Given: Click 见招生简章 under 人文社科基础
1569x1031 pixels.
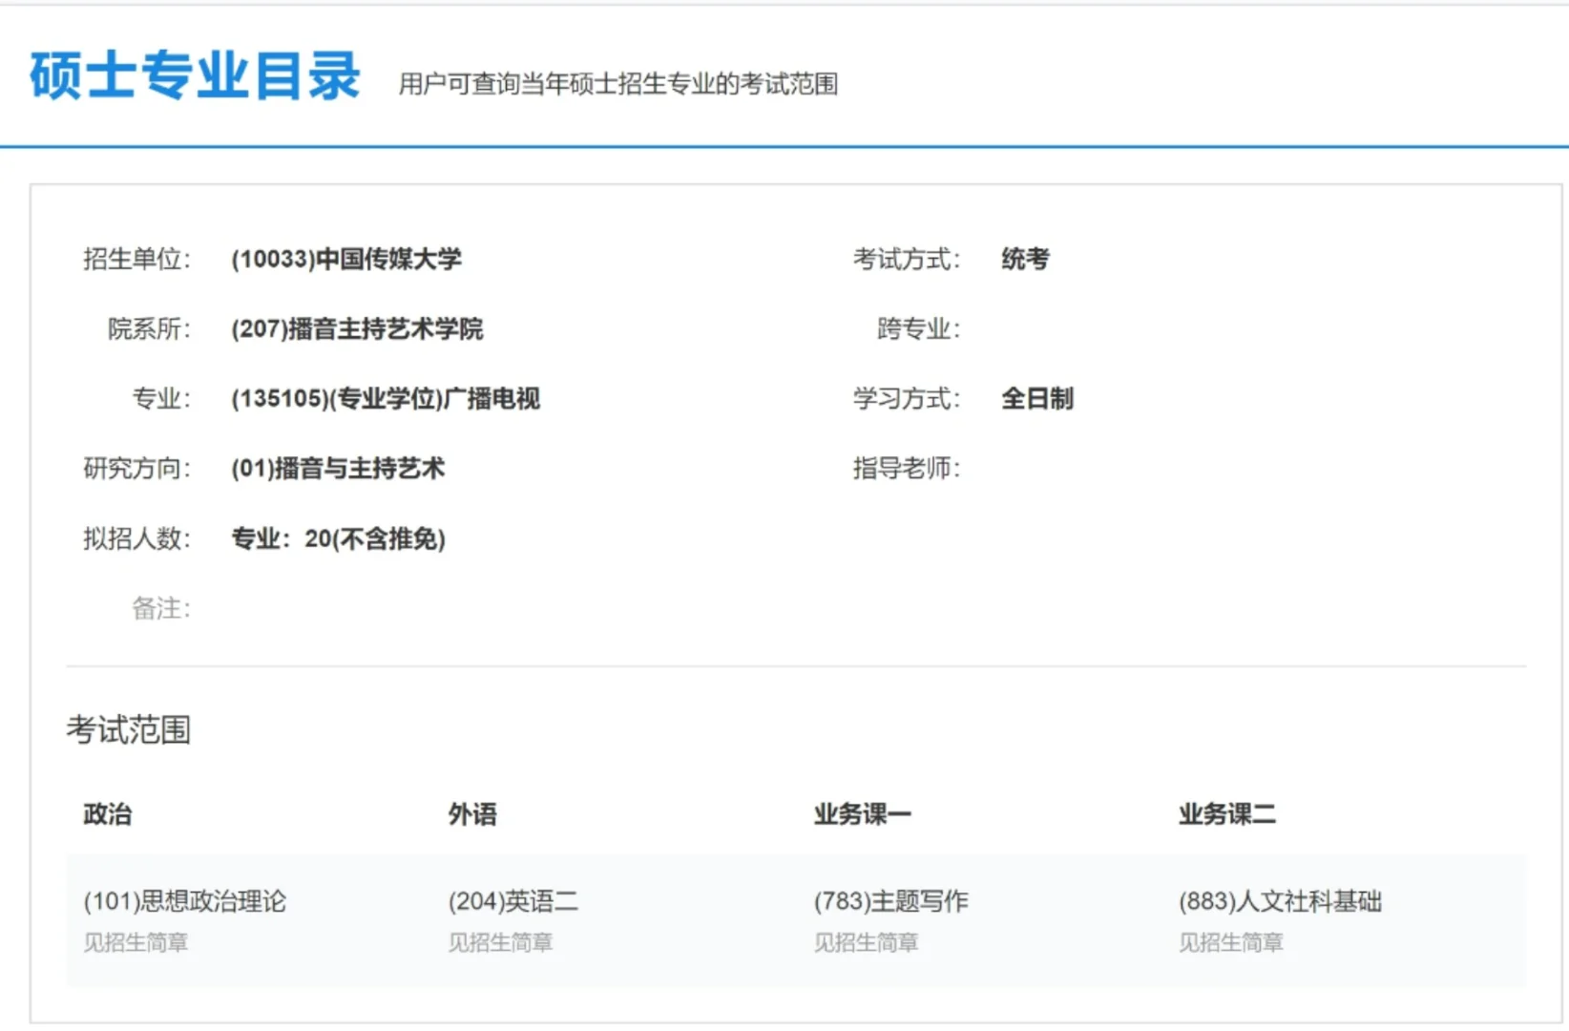Looking at the screenshot, I should 1231,943.
